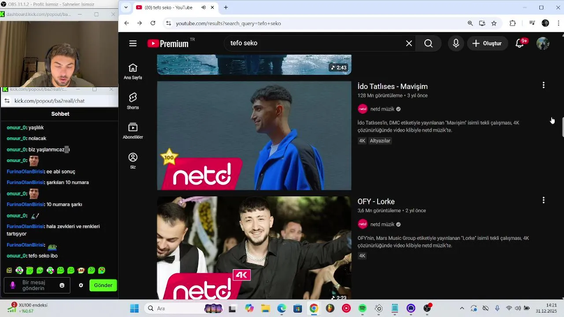Open Siz in YouTube sidebar

tap(133, 161)
